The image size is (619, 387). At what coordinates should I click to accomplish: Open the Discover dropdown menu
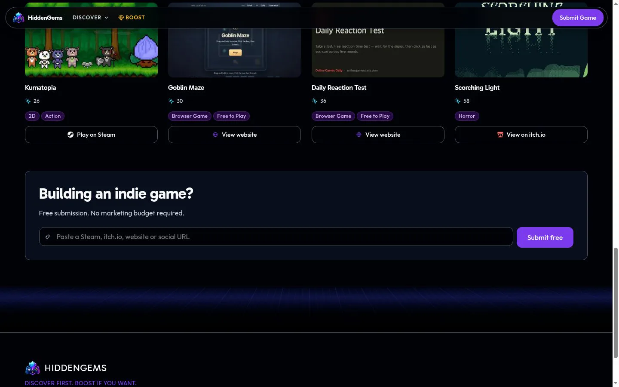[x=90, y=18]
